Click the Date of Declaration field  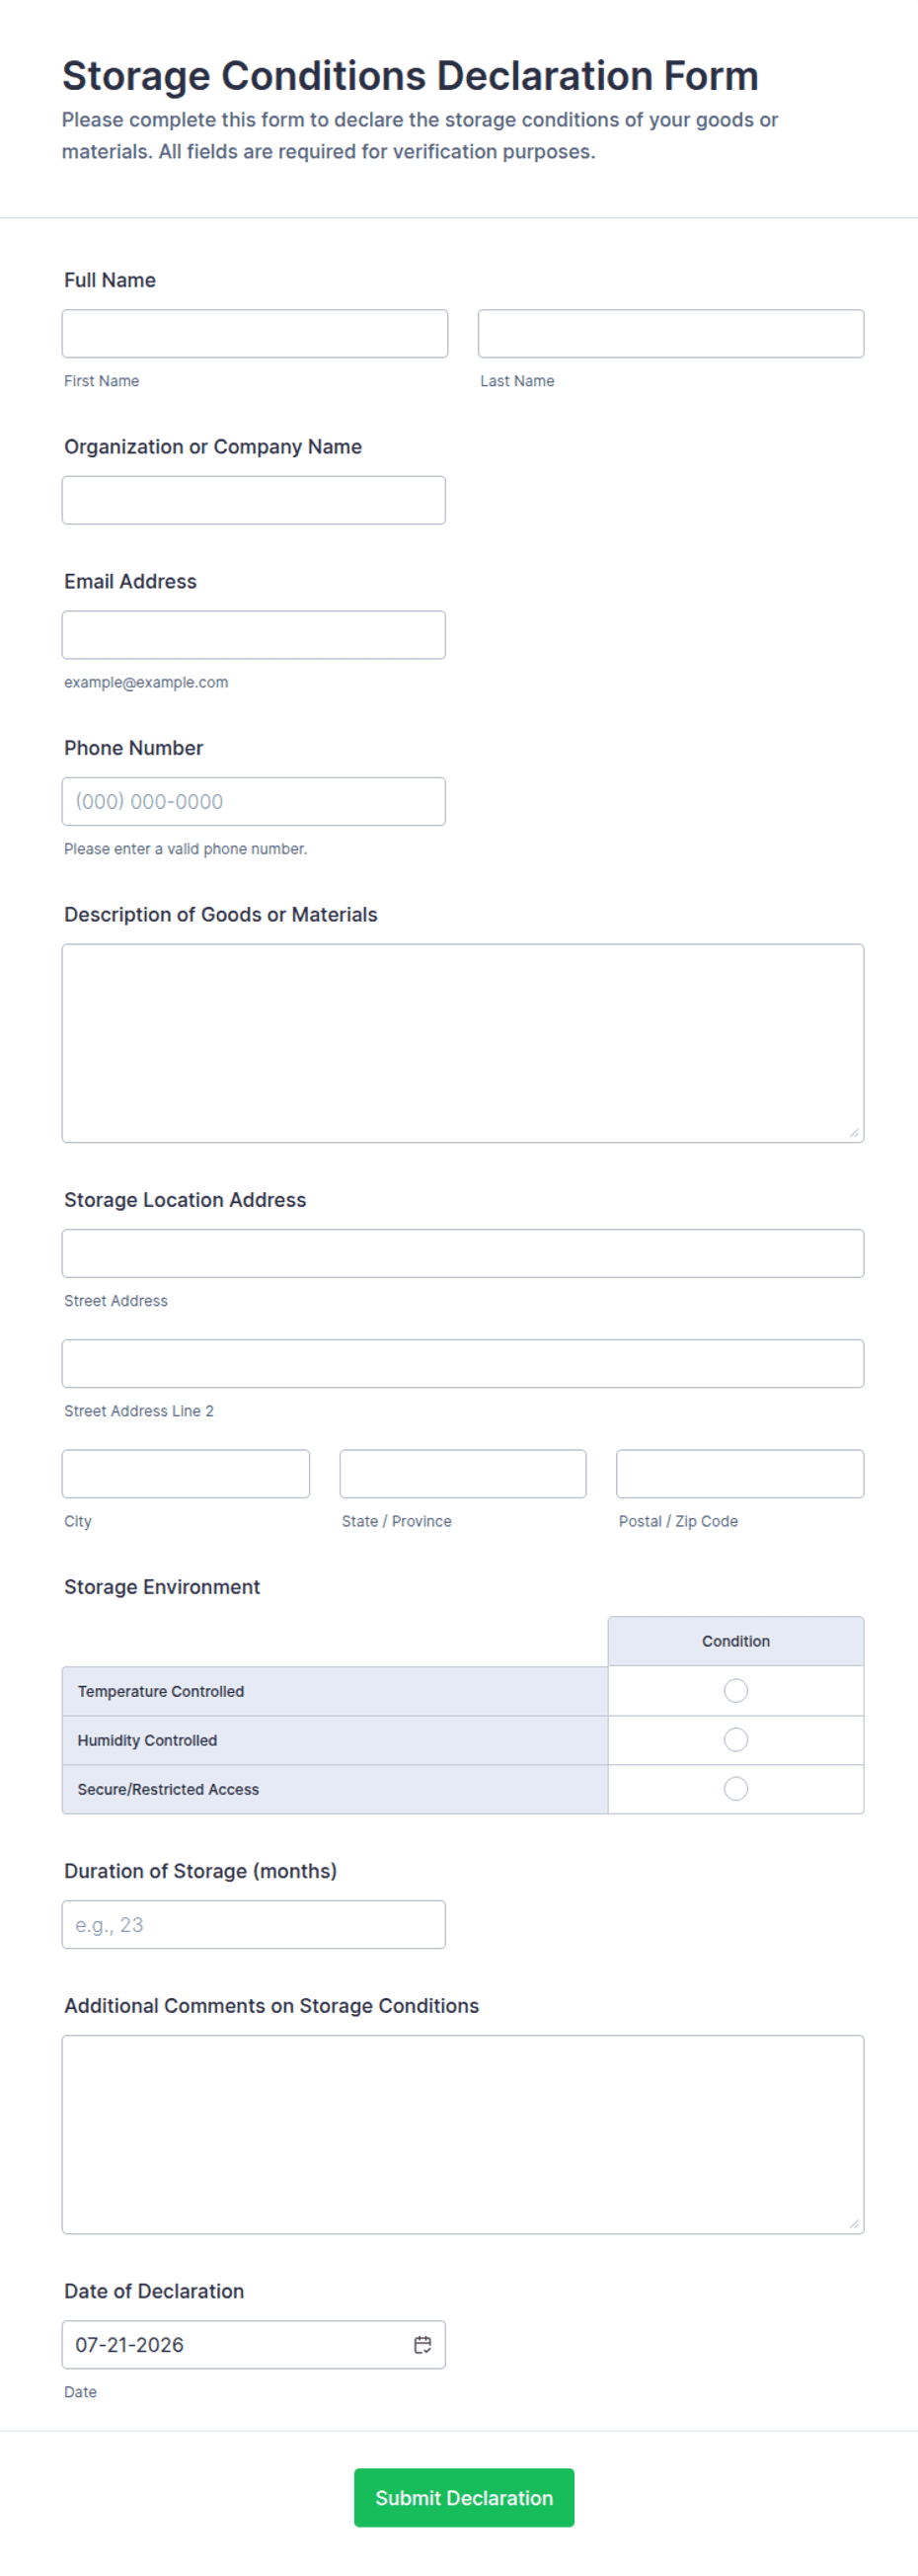tap(254, 2344)
